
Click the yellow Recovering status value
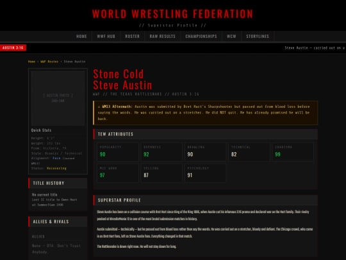[x=56, y=168]
